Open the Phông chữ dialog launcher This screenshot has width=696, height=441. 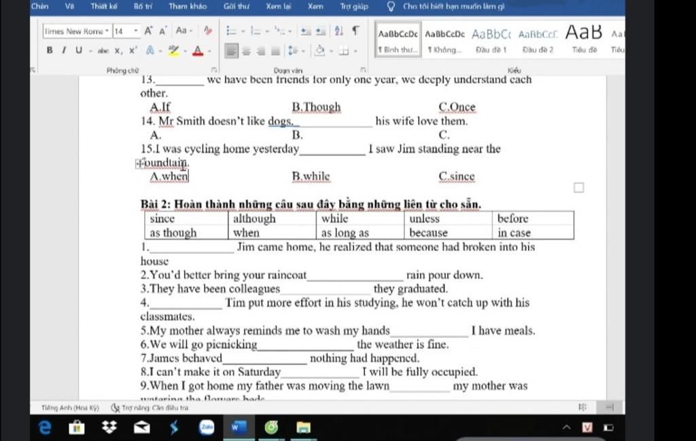[214, 70]
